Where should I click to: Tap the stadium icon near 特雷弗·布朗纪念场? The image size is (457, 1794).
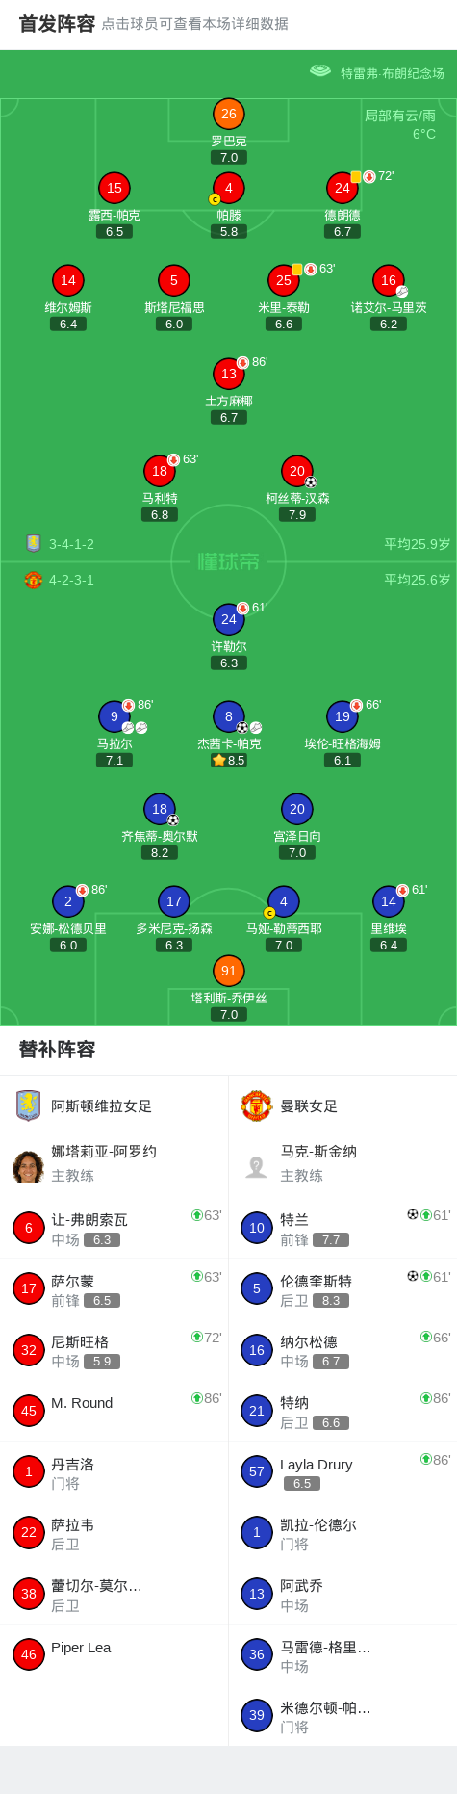pyautogui.click(x=320, y=71)
